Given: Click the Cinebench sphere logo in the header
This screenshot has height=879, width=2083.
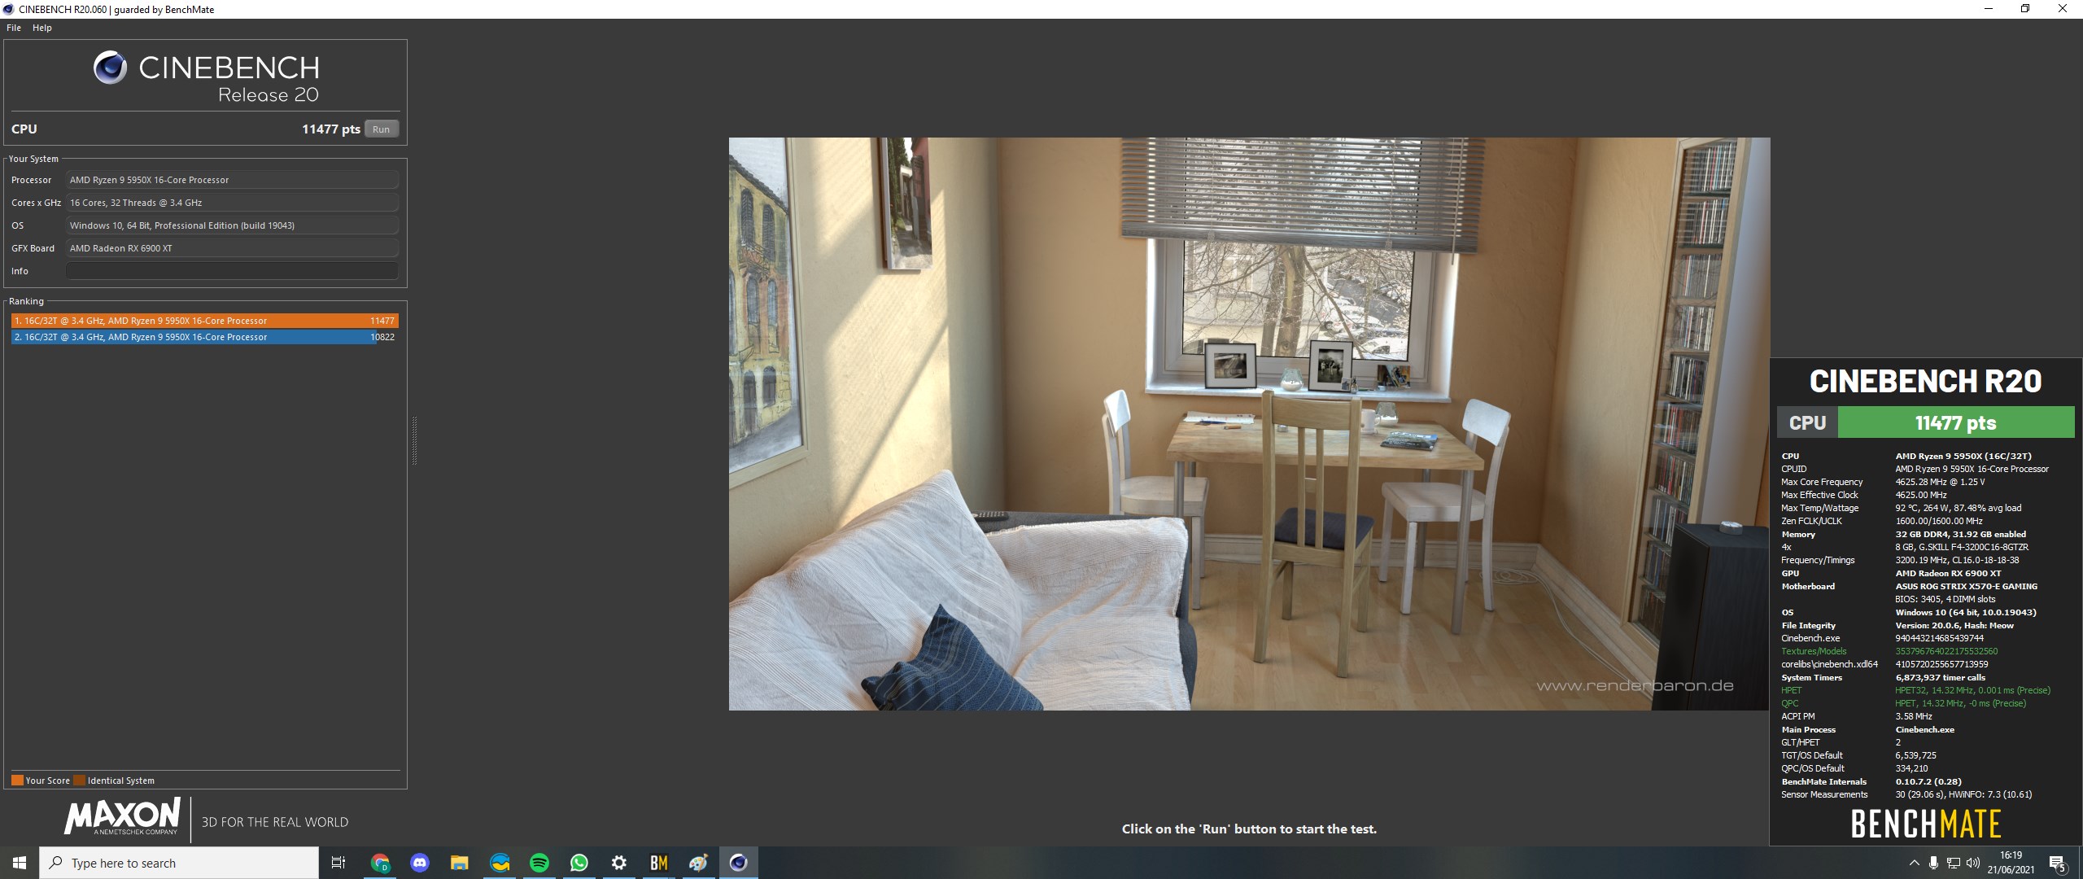Looking at the screenshot, I should tap(110, 68).
